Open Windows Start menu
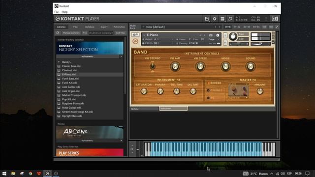315x177 pixels. pyautogui.click(x=4, y=174)
